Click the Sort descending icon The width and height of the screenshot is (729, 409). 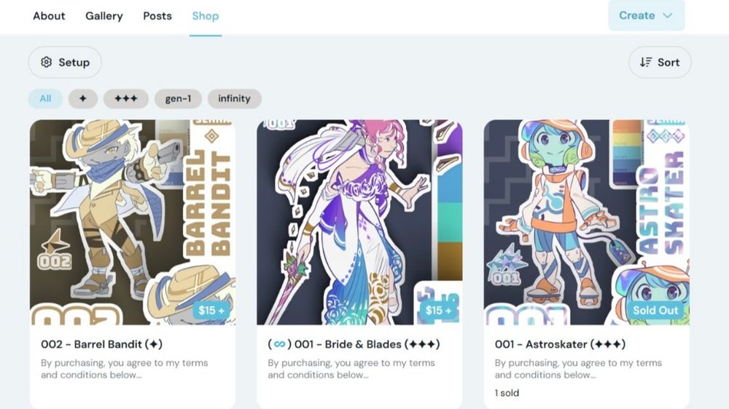646,62
